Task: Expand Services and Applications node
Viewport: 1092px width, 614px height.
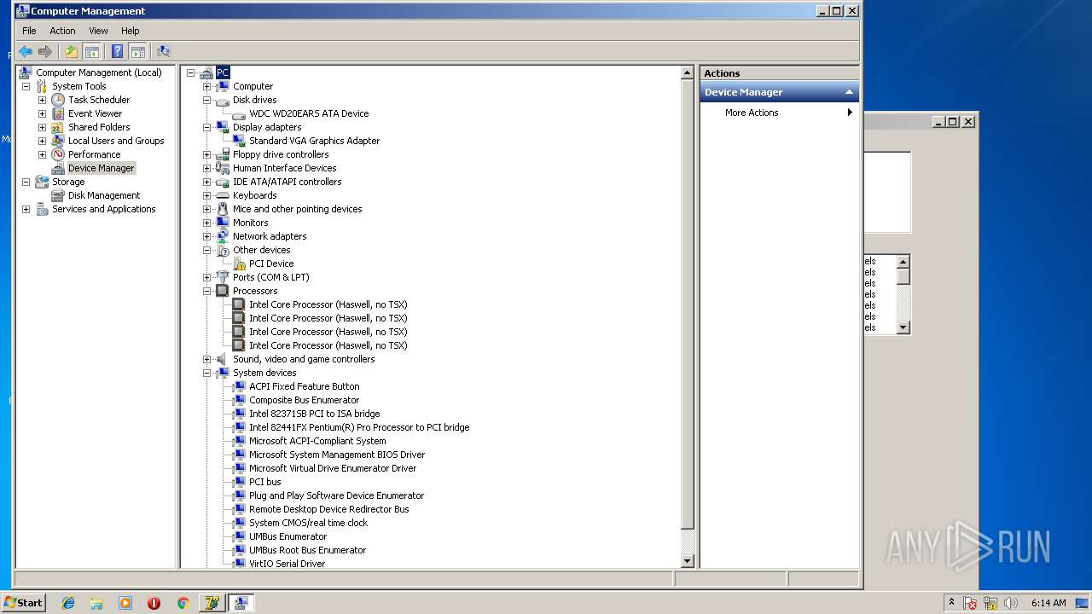Action: 26,209
